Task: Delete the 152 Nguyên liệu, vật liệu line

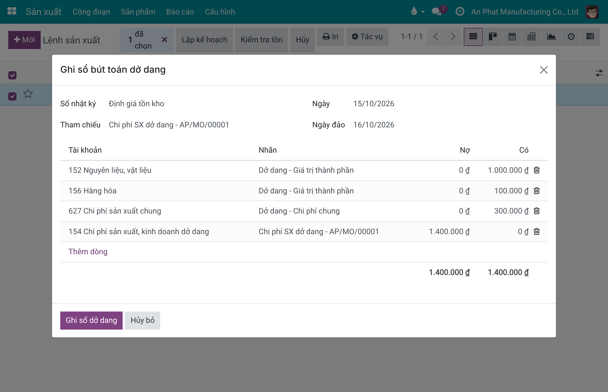Action: [x=537, y=170]
